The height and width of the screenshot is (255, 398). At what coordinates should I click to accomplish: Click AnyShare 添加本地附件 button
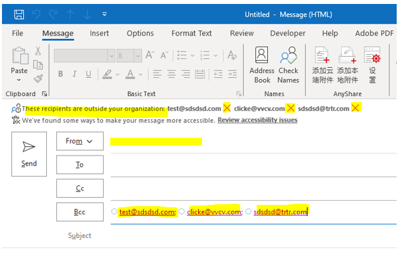347,65
